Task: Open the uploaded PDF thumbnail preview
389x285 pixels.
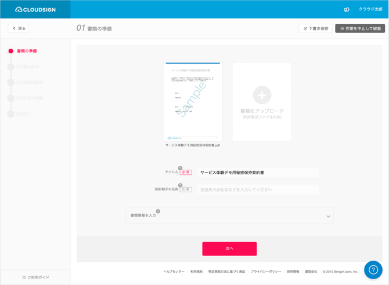Action: pyautogui.click(x=193, y=102)
